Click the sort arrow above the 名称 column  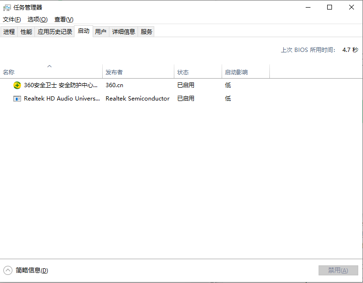[x=49, y=66]
